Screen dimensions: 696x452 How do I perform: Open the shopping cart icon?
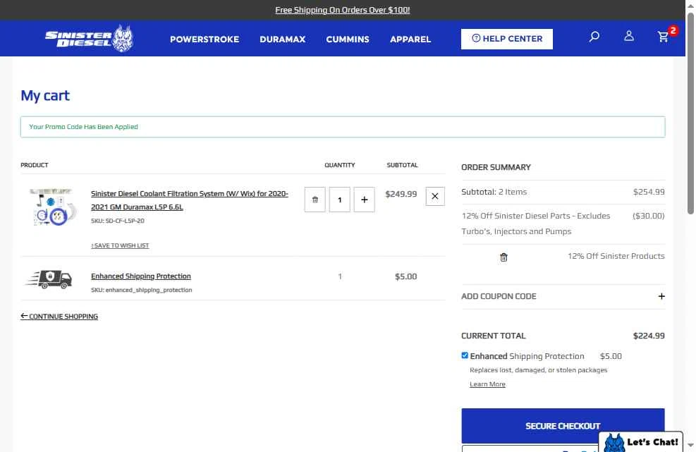click(x=663, y=37)
